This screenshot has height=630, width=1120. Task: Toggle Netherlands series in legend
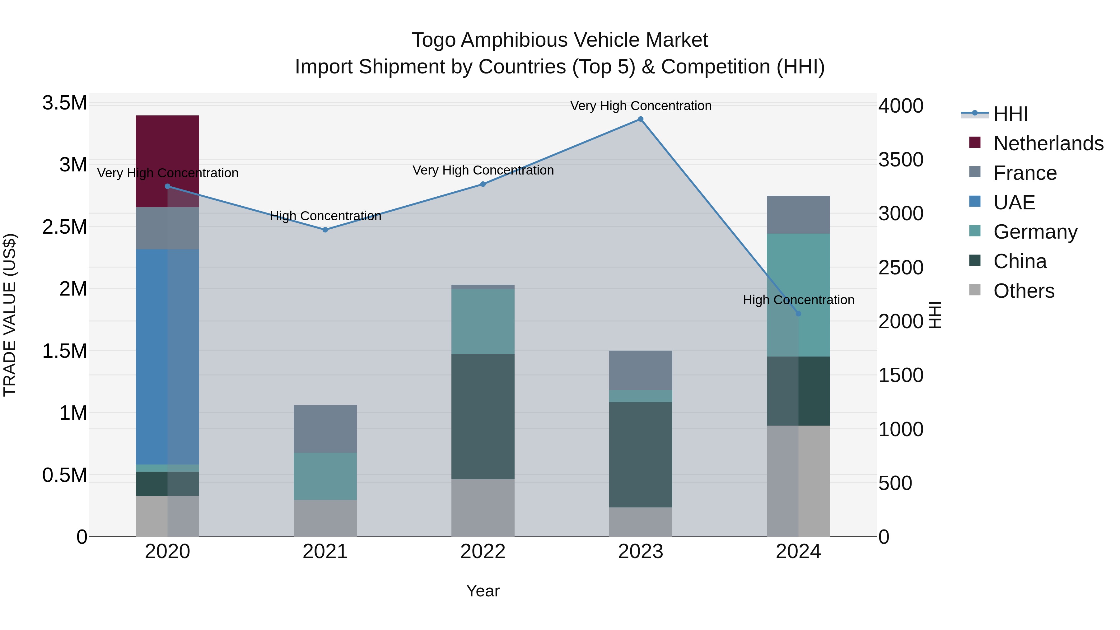pyautogui.click(x=1036, y=143)
